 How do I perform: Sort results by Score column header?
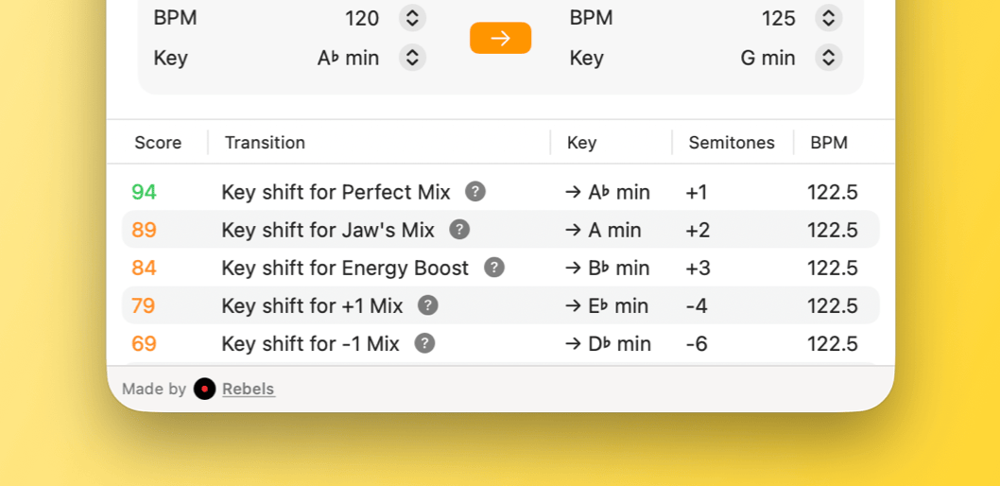pos(158,143)
